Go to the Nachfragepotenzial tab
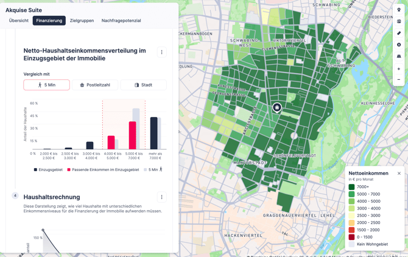The height and width of the screenshot is (257, 408). (x=121, y=21)
